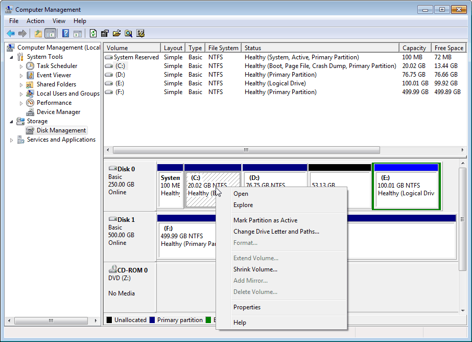This screenshot has height=342, width=472.
Task: Choose Open from the context menu
Action: pos(282,194)
